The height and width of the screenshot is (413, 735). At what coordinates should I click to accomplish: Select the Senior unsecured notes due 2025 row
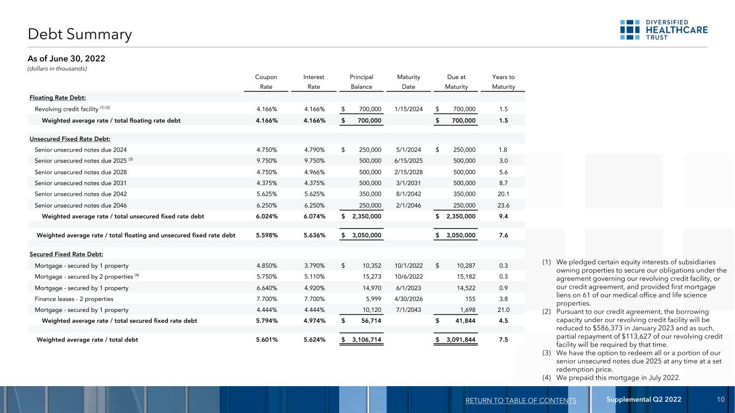tap(276, 160)
